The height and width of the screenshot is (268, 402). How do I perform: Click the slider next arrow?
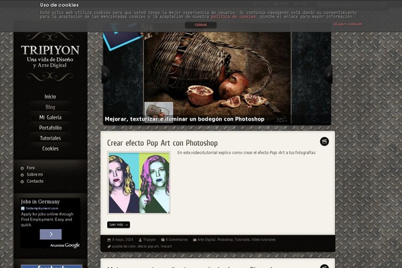(x=329, y=74)
